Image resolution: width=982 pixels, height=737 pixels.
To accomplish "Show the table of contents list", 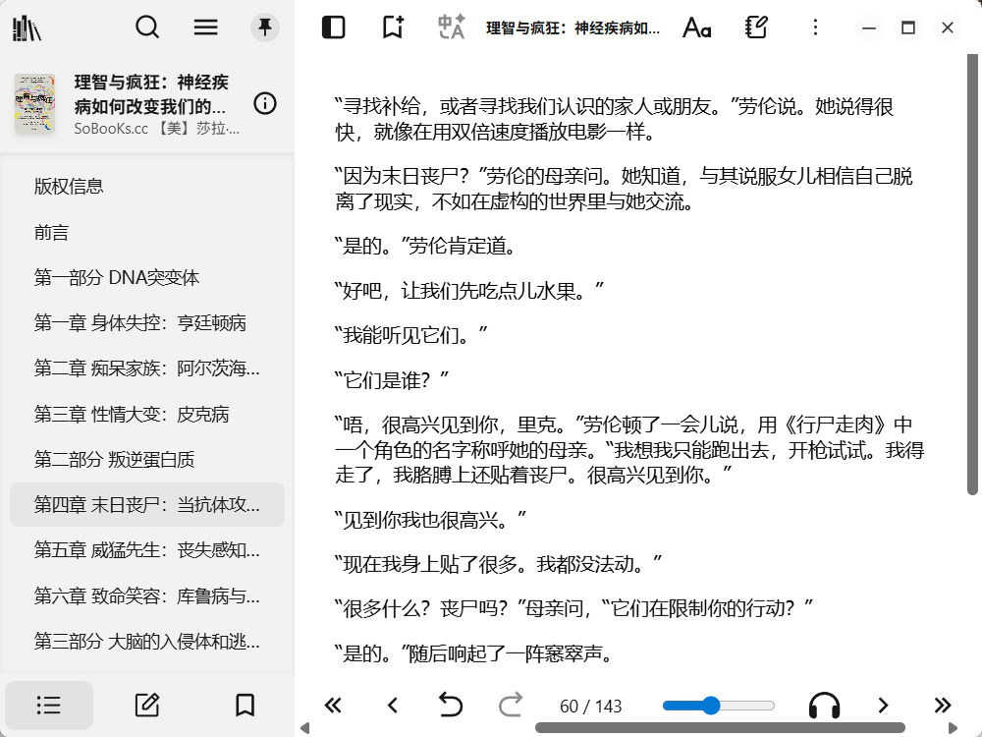I will pyautogui.click(x=48, y=705).
